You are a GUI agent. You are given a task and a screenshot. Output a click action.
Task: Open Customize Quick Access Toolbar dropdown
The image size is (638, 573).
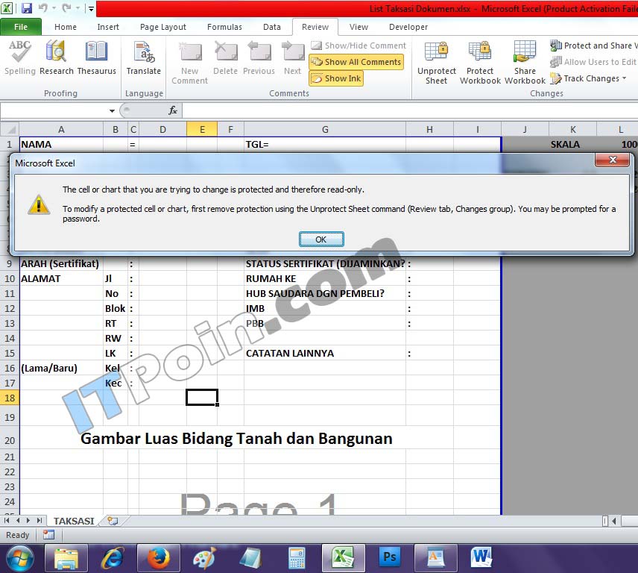click(x=91, y=8)
